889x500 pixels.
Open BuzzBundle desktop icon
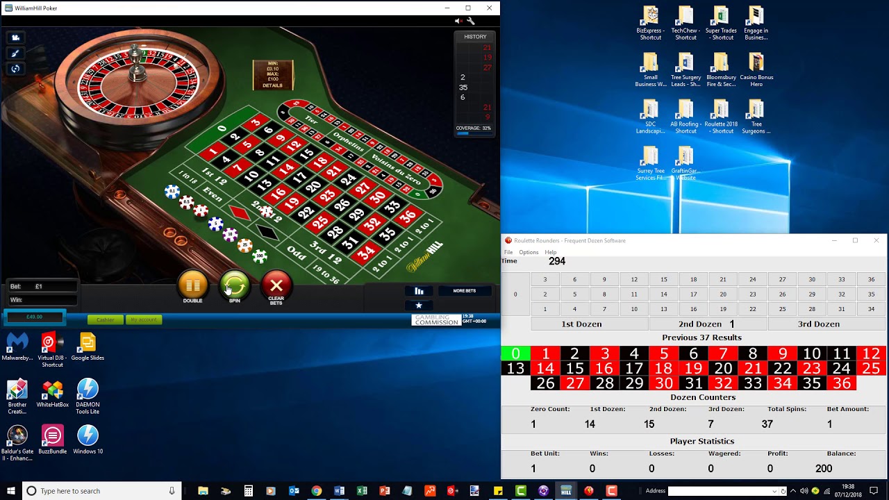click(x=53, y=440)
